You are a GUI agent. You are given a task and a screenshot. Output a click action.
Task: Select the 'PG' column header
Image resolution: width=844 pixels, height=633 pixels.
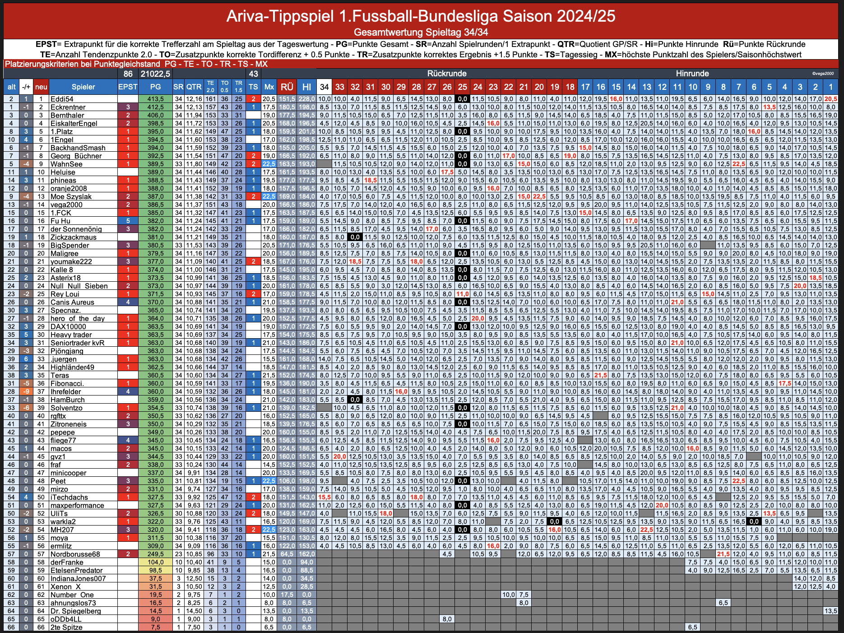click(155, 87)
